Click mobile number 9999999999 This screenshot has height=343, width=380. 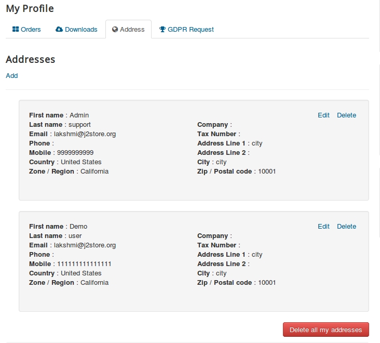point(75,153)
